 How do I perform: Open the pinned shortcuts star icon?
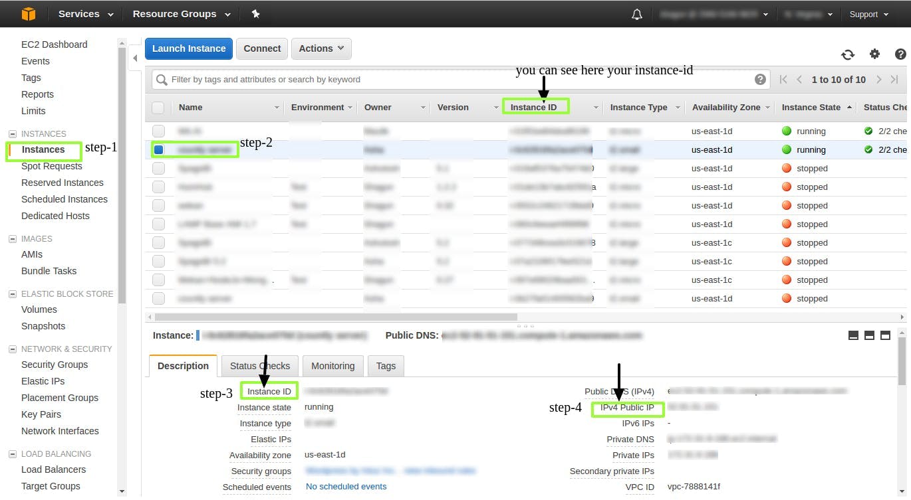tap(256, 13)
